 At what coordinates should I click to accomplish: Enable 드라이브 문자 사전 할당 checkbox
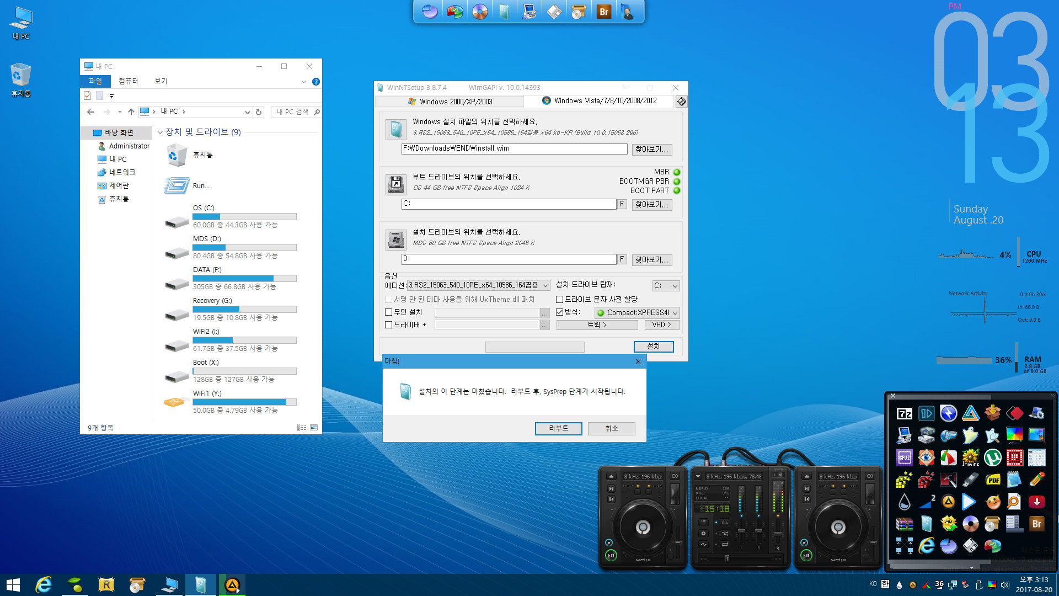pyautogui.click(x=559, y=300)
